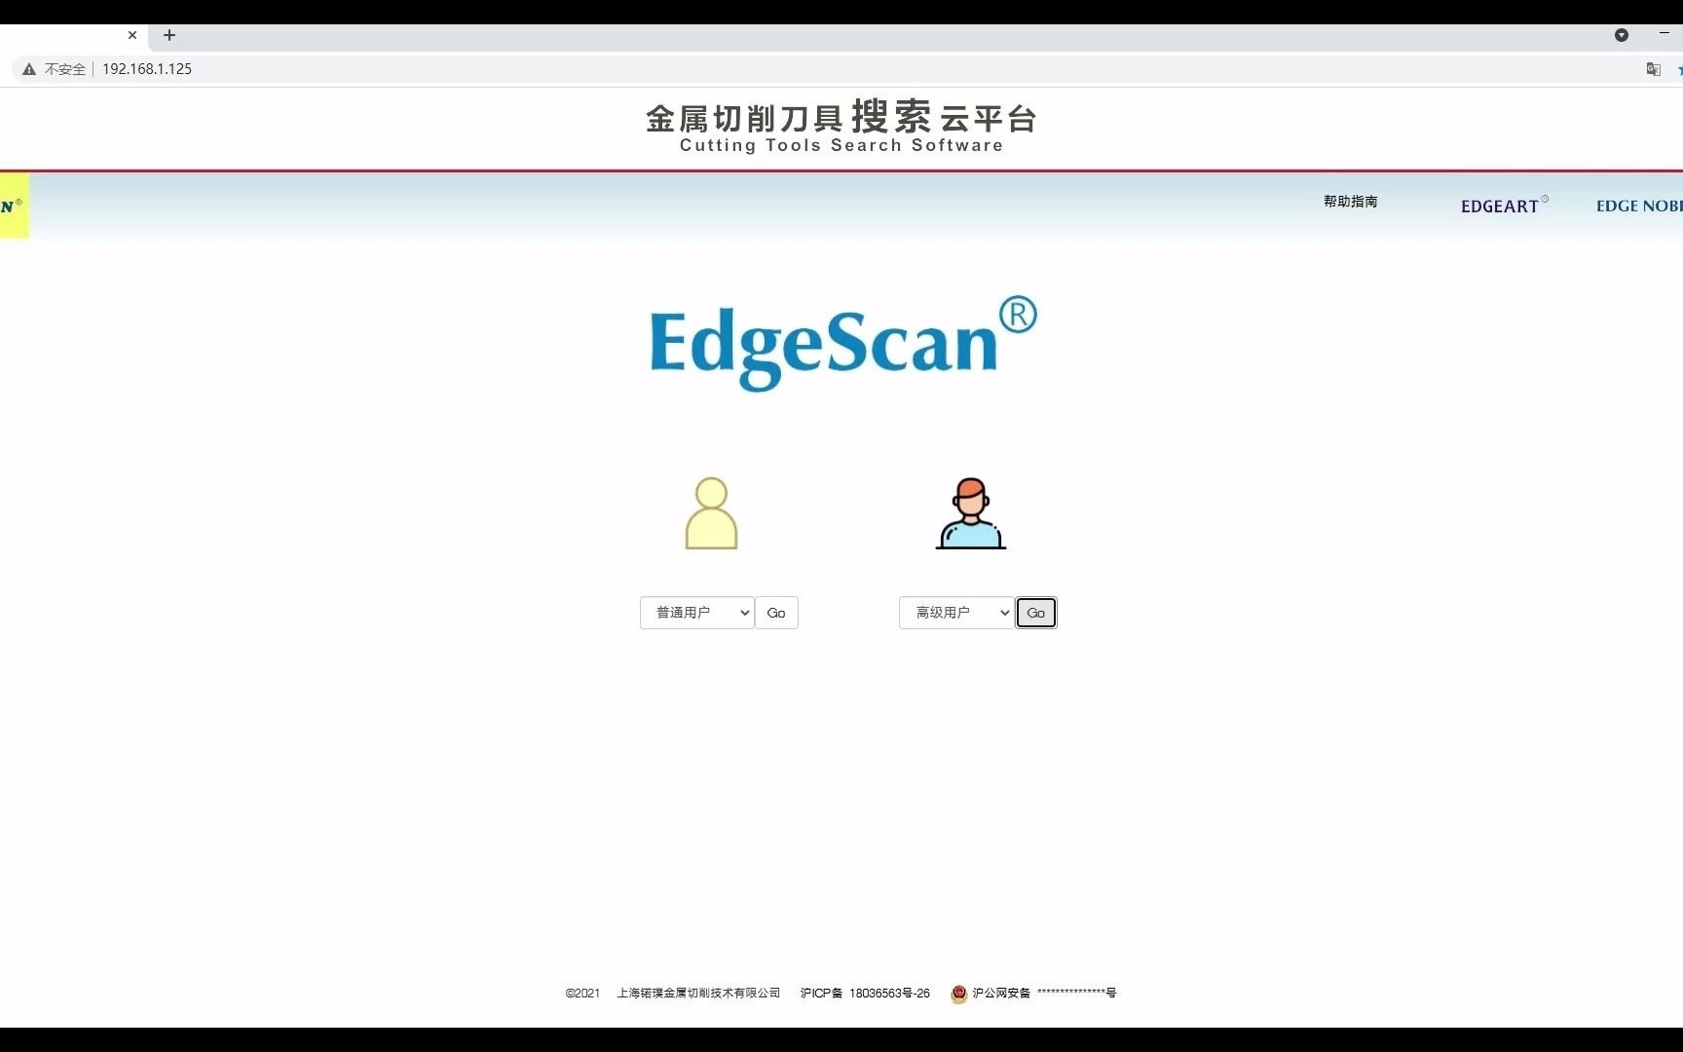Click the Cutting Tools Search Software subtitle
The height and width of the screenshot is (1052, 1683).
[841, 145]
